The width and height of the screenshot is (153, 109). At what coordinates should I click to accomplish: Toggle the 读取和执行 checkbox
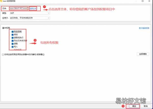(12, 38)
